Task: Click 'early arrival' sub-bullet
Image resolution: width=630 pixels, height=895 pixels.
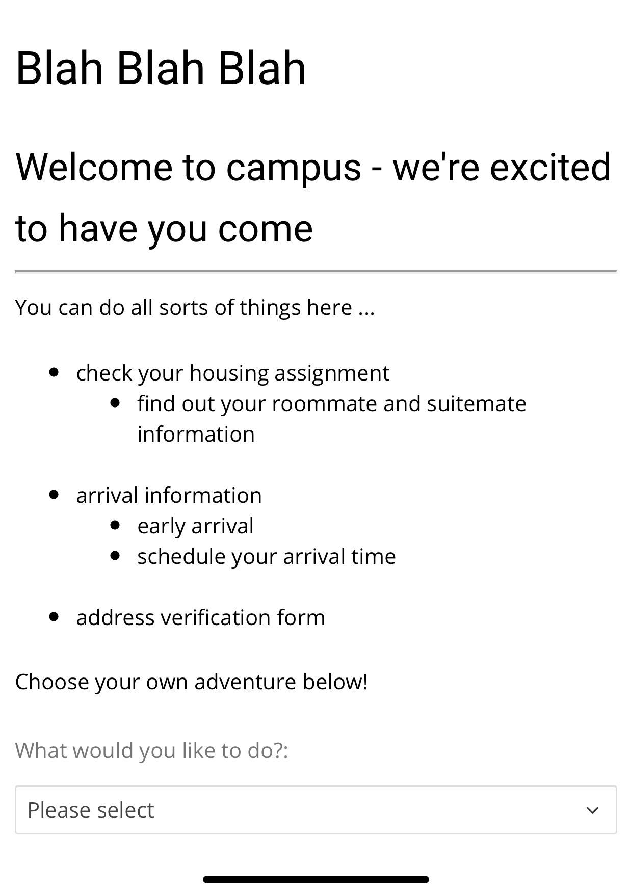Action: [x=196, y=525]
